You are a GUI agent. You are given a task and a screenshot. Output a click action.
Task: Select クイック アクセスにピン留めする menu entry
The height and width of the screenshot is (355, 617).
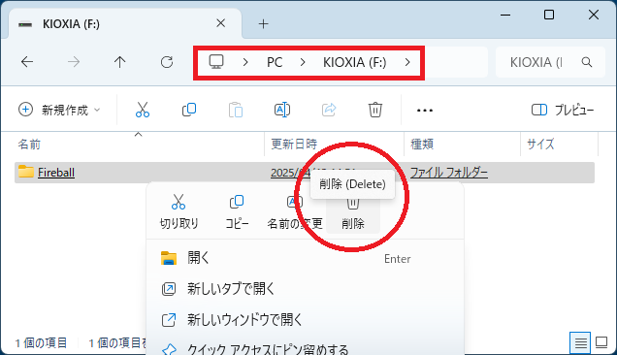click(x=305, y=349)
